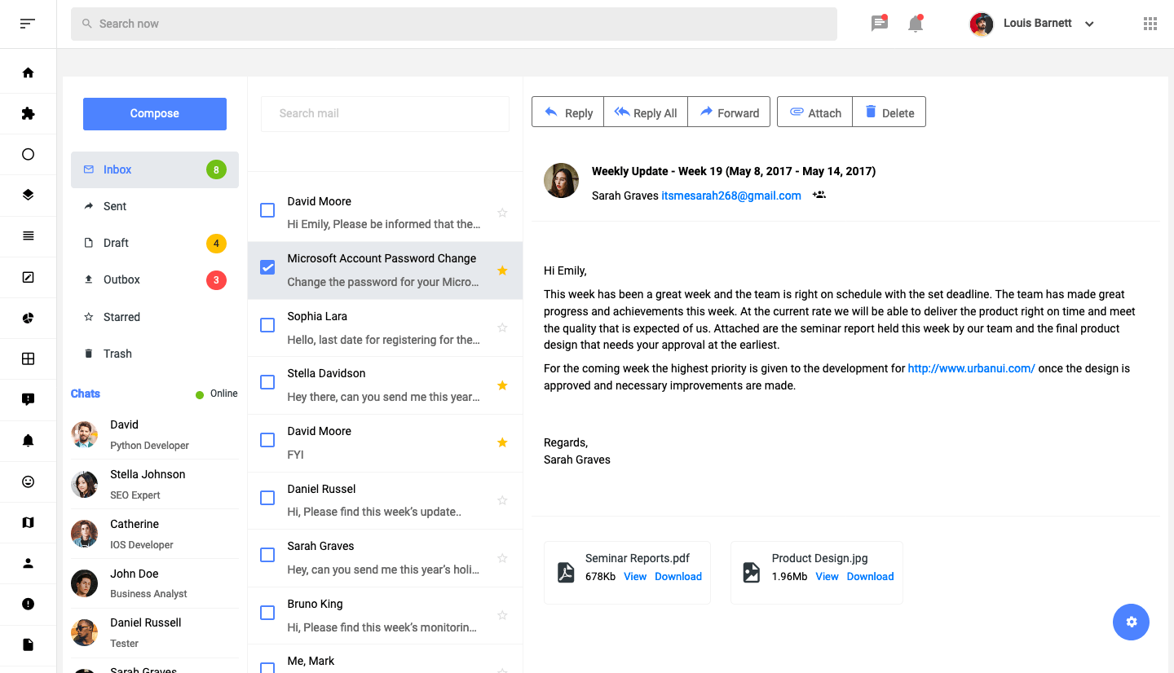
Task: Star the Sophia Lara email
Action: pyautogui.click(x=502, y=328)
